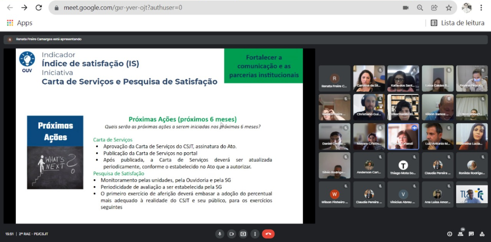Click the Chrome zoom magnifier icon
The width and height of the screenshot is (491, 242).
(420, 8)
